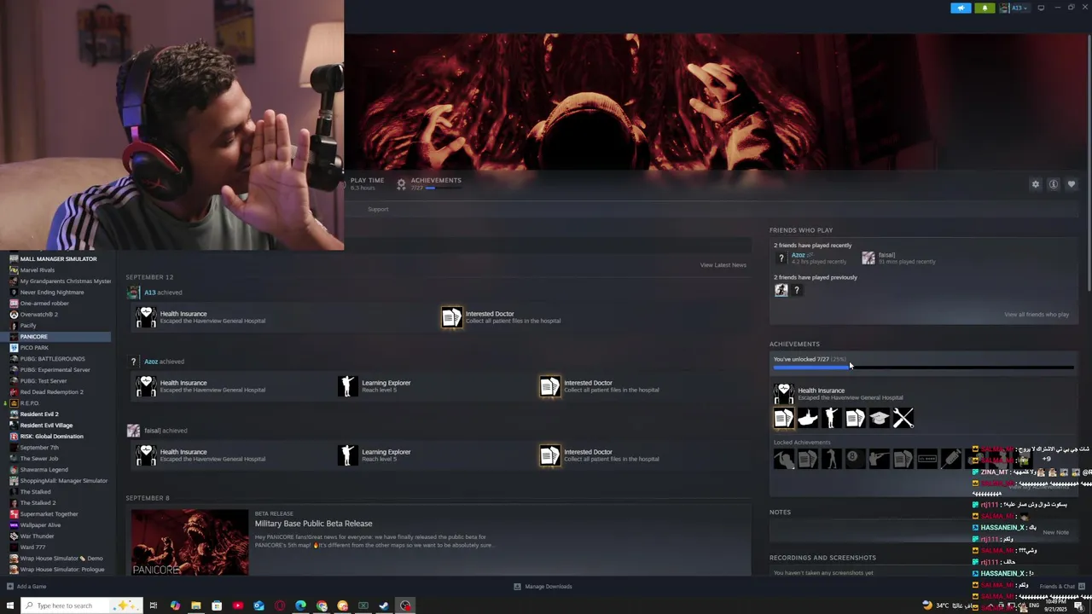
Task: Click the unlocked boat achievement icon
Action: [808, 418]
